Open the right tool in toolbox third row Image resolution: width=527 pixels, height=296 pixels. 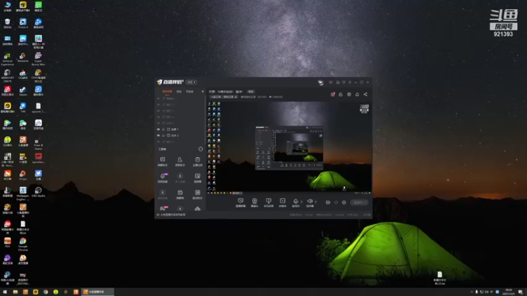(197, 194)
